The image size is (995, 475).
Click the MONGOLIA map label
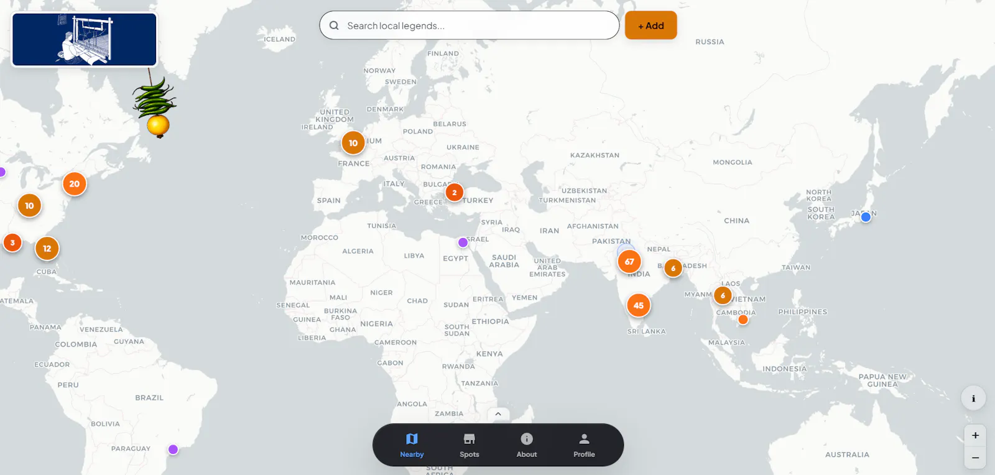coord(733,162)
